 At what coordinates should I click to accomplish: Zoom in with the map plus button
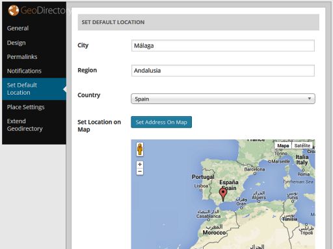[140, 164]
